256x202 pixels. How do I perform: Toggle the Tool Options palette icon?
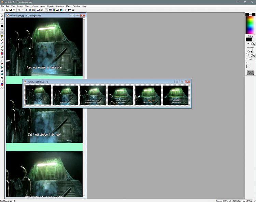50,10
